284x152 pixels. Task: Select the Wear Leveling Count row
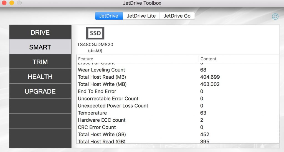(x=178, y=70)
